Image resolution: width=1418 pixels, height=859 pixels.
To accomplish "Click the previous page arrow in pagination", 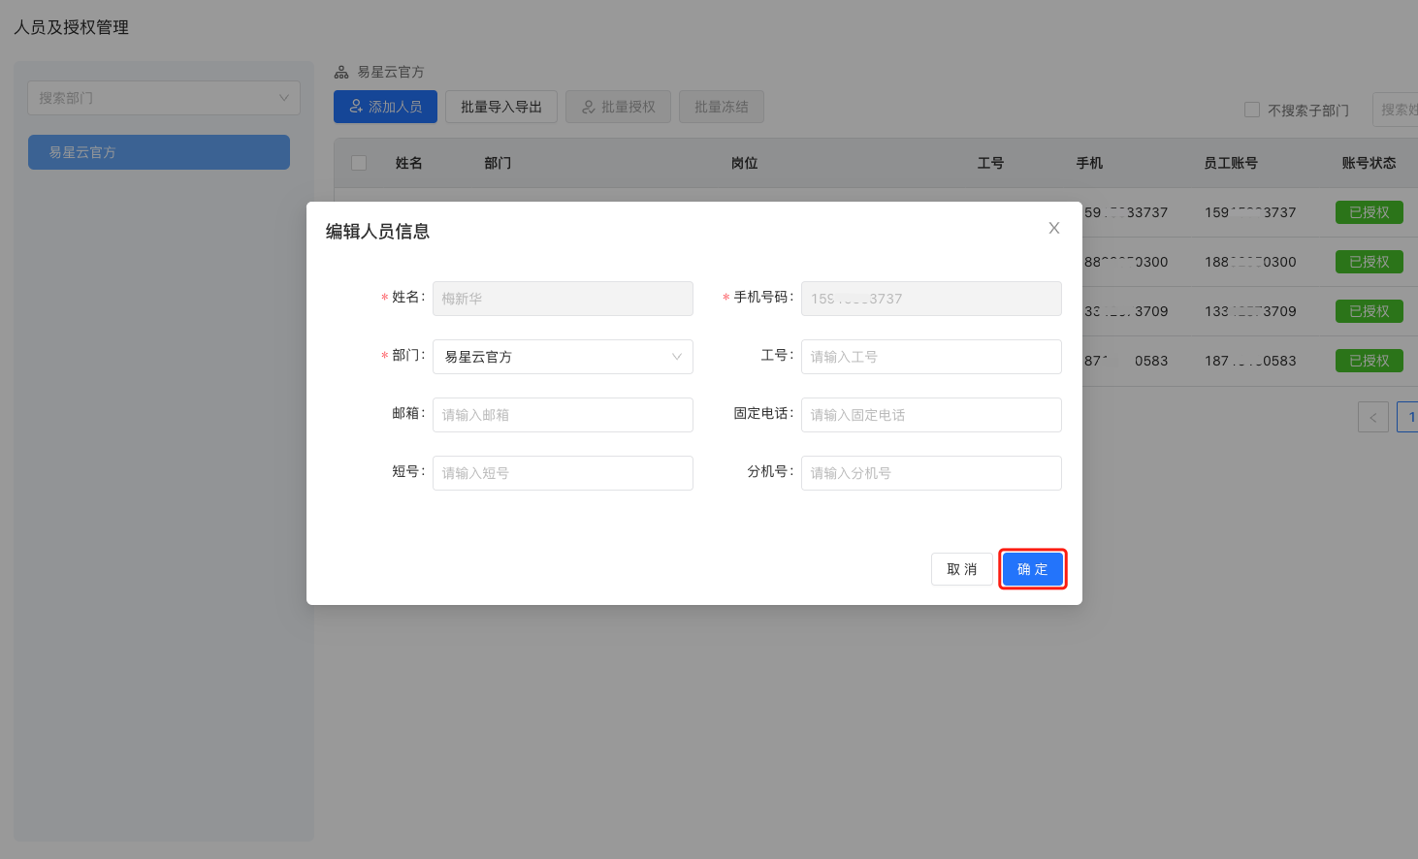I will pyautogui.click(x=1373, y=417).
